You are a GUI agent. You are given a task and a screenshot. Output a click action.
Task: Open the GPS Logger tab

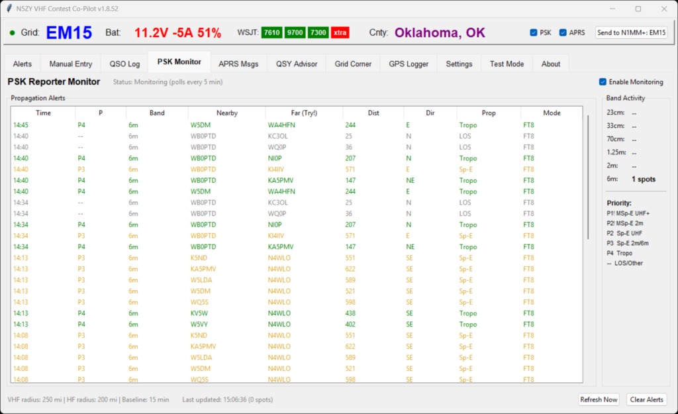(409, 64)
